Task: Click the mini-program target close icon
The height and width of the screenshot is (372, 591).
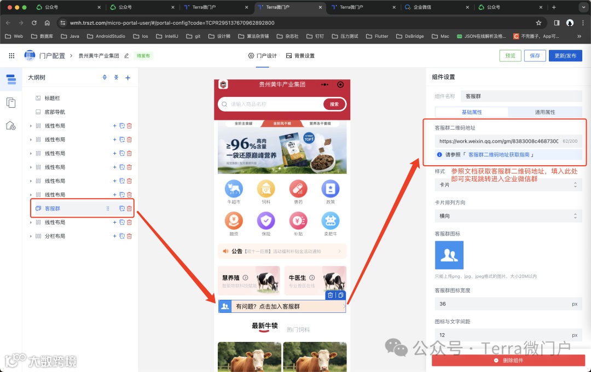Action: pyautogui.click(x=340, y=84)
